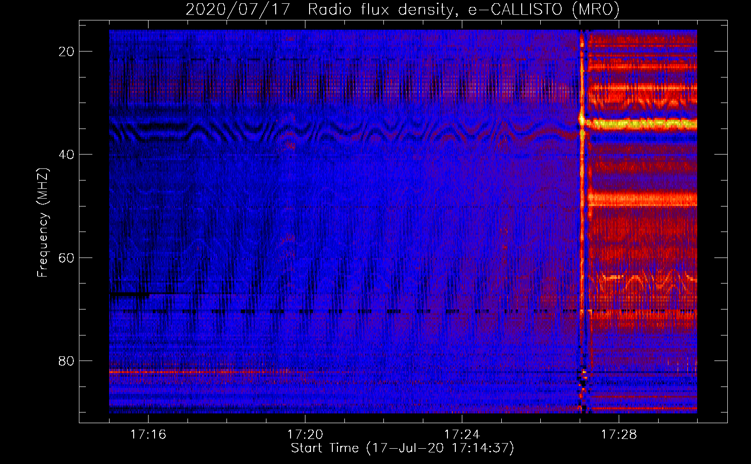Click the "60" frequency tick label
This screenshot has height=464, width=751.
66,258
